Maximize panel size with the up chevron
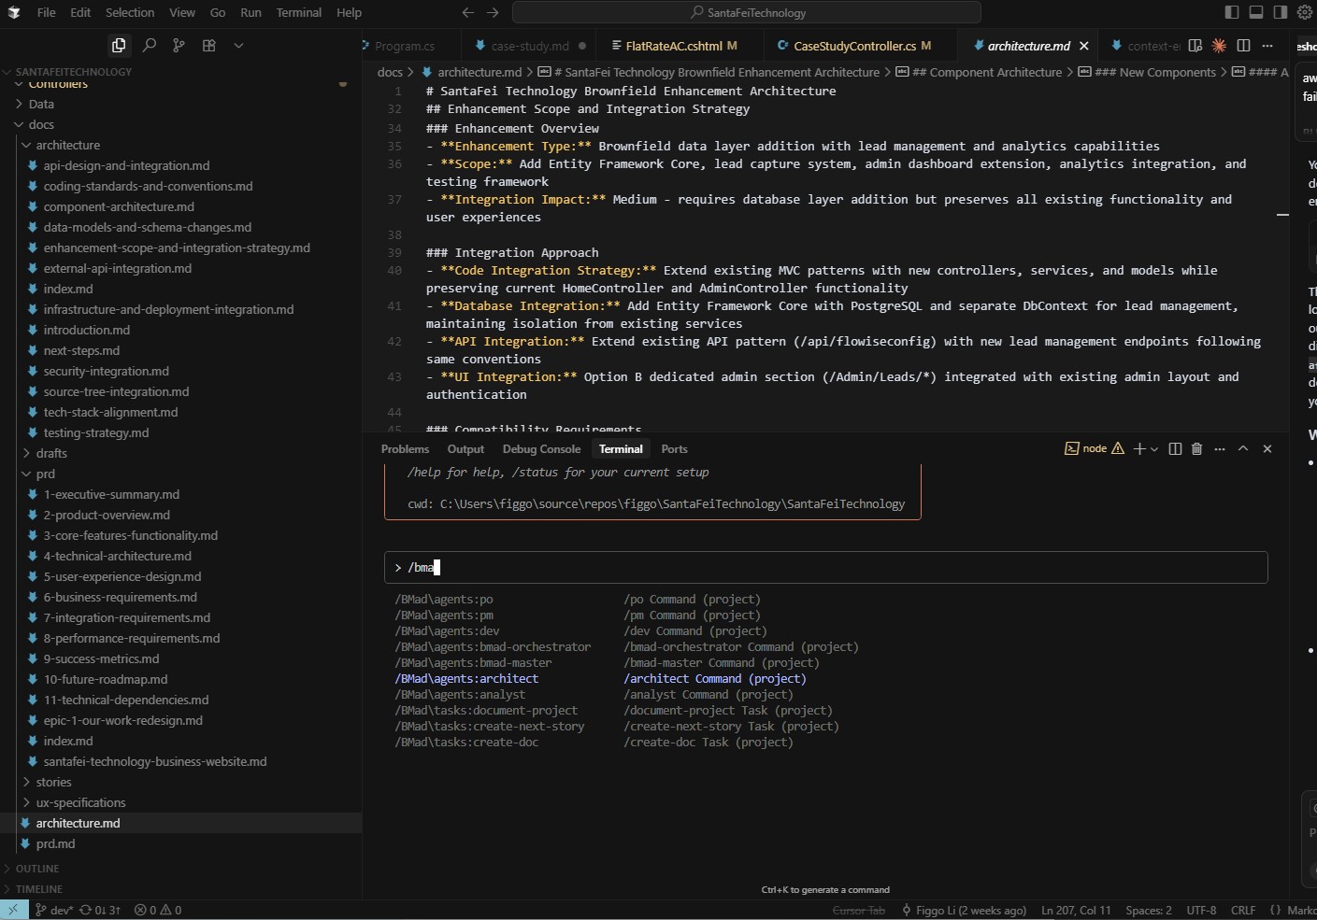 (1243, 449)
